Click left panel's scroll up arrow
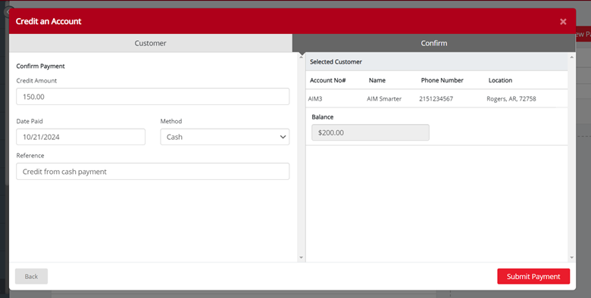Viewport: 591px width, 298px height. click(x=301, y=57)
